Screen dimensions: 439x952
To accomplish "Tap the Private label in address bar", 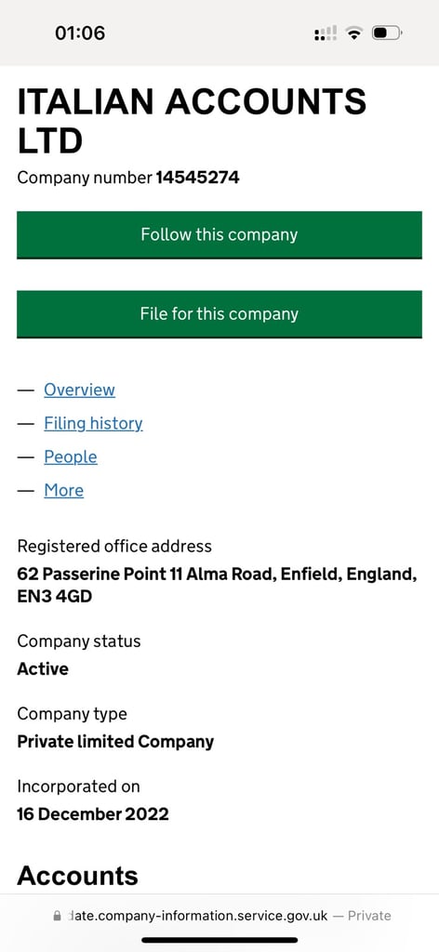I will (x=369, y=916).
